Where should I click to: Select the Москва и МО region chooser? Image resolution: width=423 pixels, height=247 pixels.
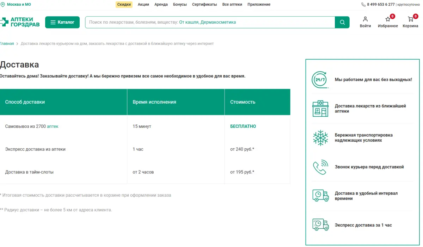[x=19, y=5]
